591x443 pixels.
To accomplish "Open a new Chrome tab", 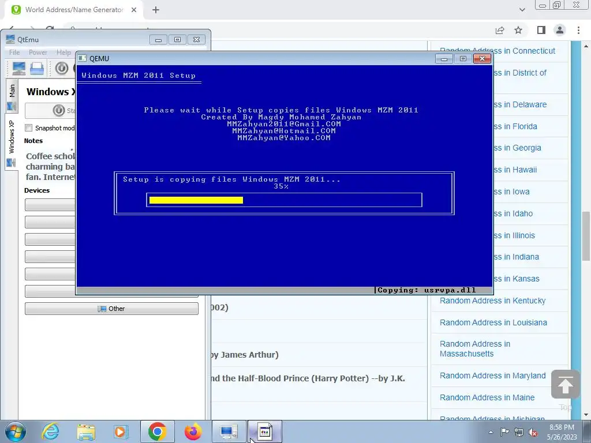I will (x=156, y=10).
